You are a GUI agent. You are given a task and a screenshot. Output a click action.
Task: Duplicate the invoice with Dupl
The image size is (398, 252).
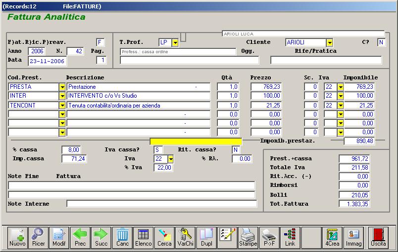(206, 238)
